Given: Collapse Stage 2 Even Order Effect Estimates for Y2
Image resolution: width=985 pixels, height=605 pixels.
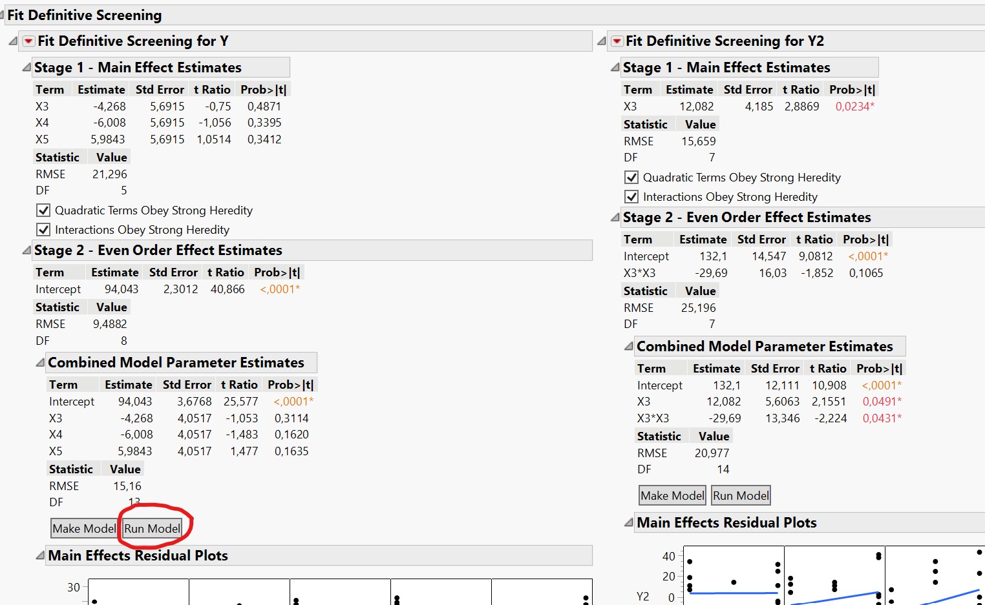Looking at the screenshot, I should pos(614,217).
